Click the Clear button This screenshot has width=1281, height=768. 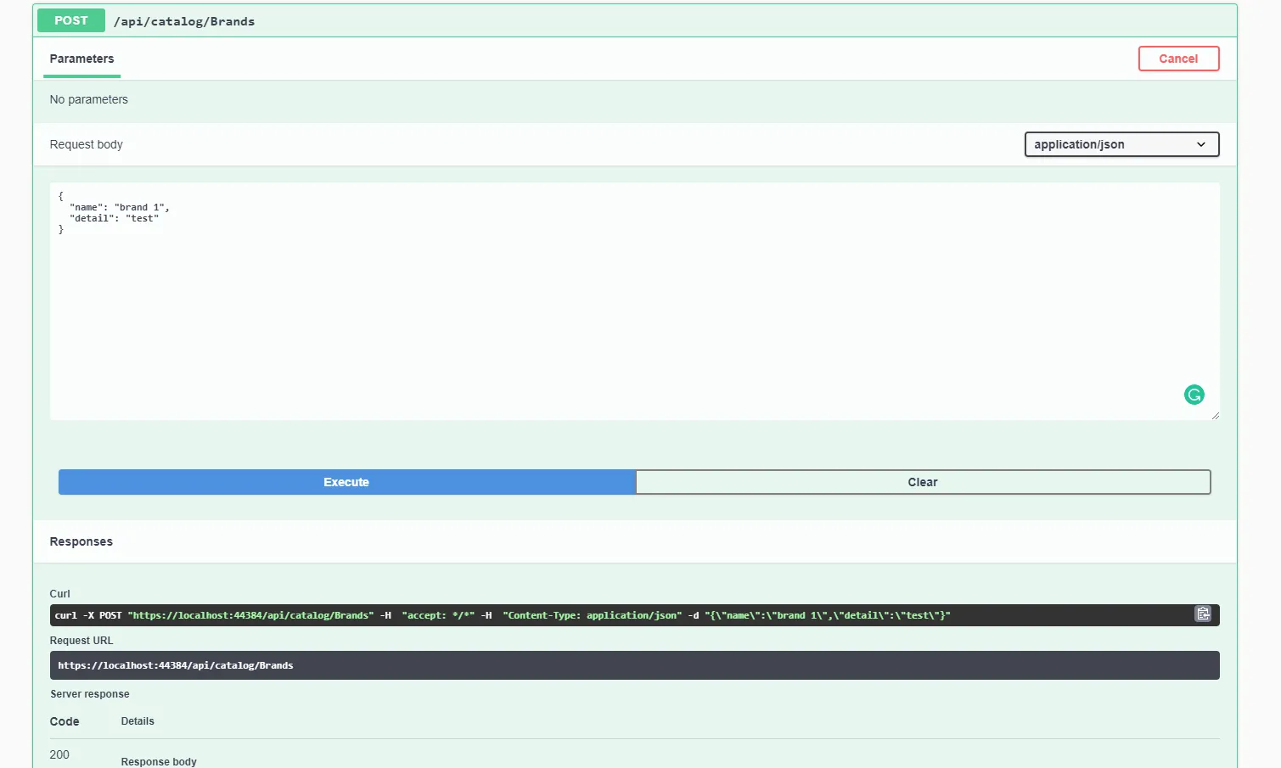[923, 482]
